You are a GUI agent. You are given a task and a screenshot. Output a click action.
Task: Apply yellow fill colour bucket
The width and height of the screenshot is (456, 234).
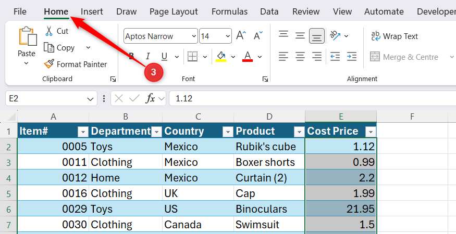221,56
